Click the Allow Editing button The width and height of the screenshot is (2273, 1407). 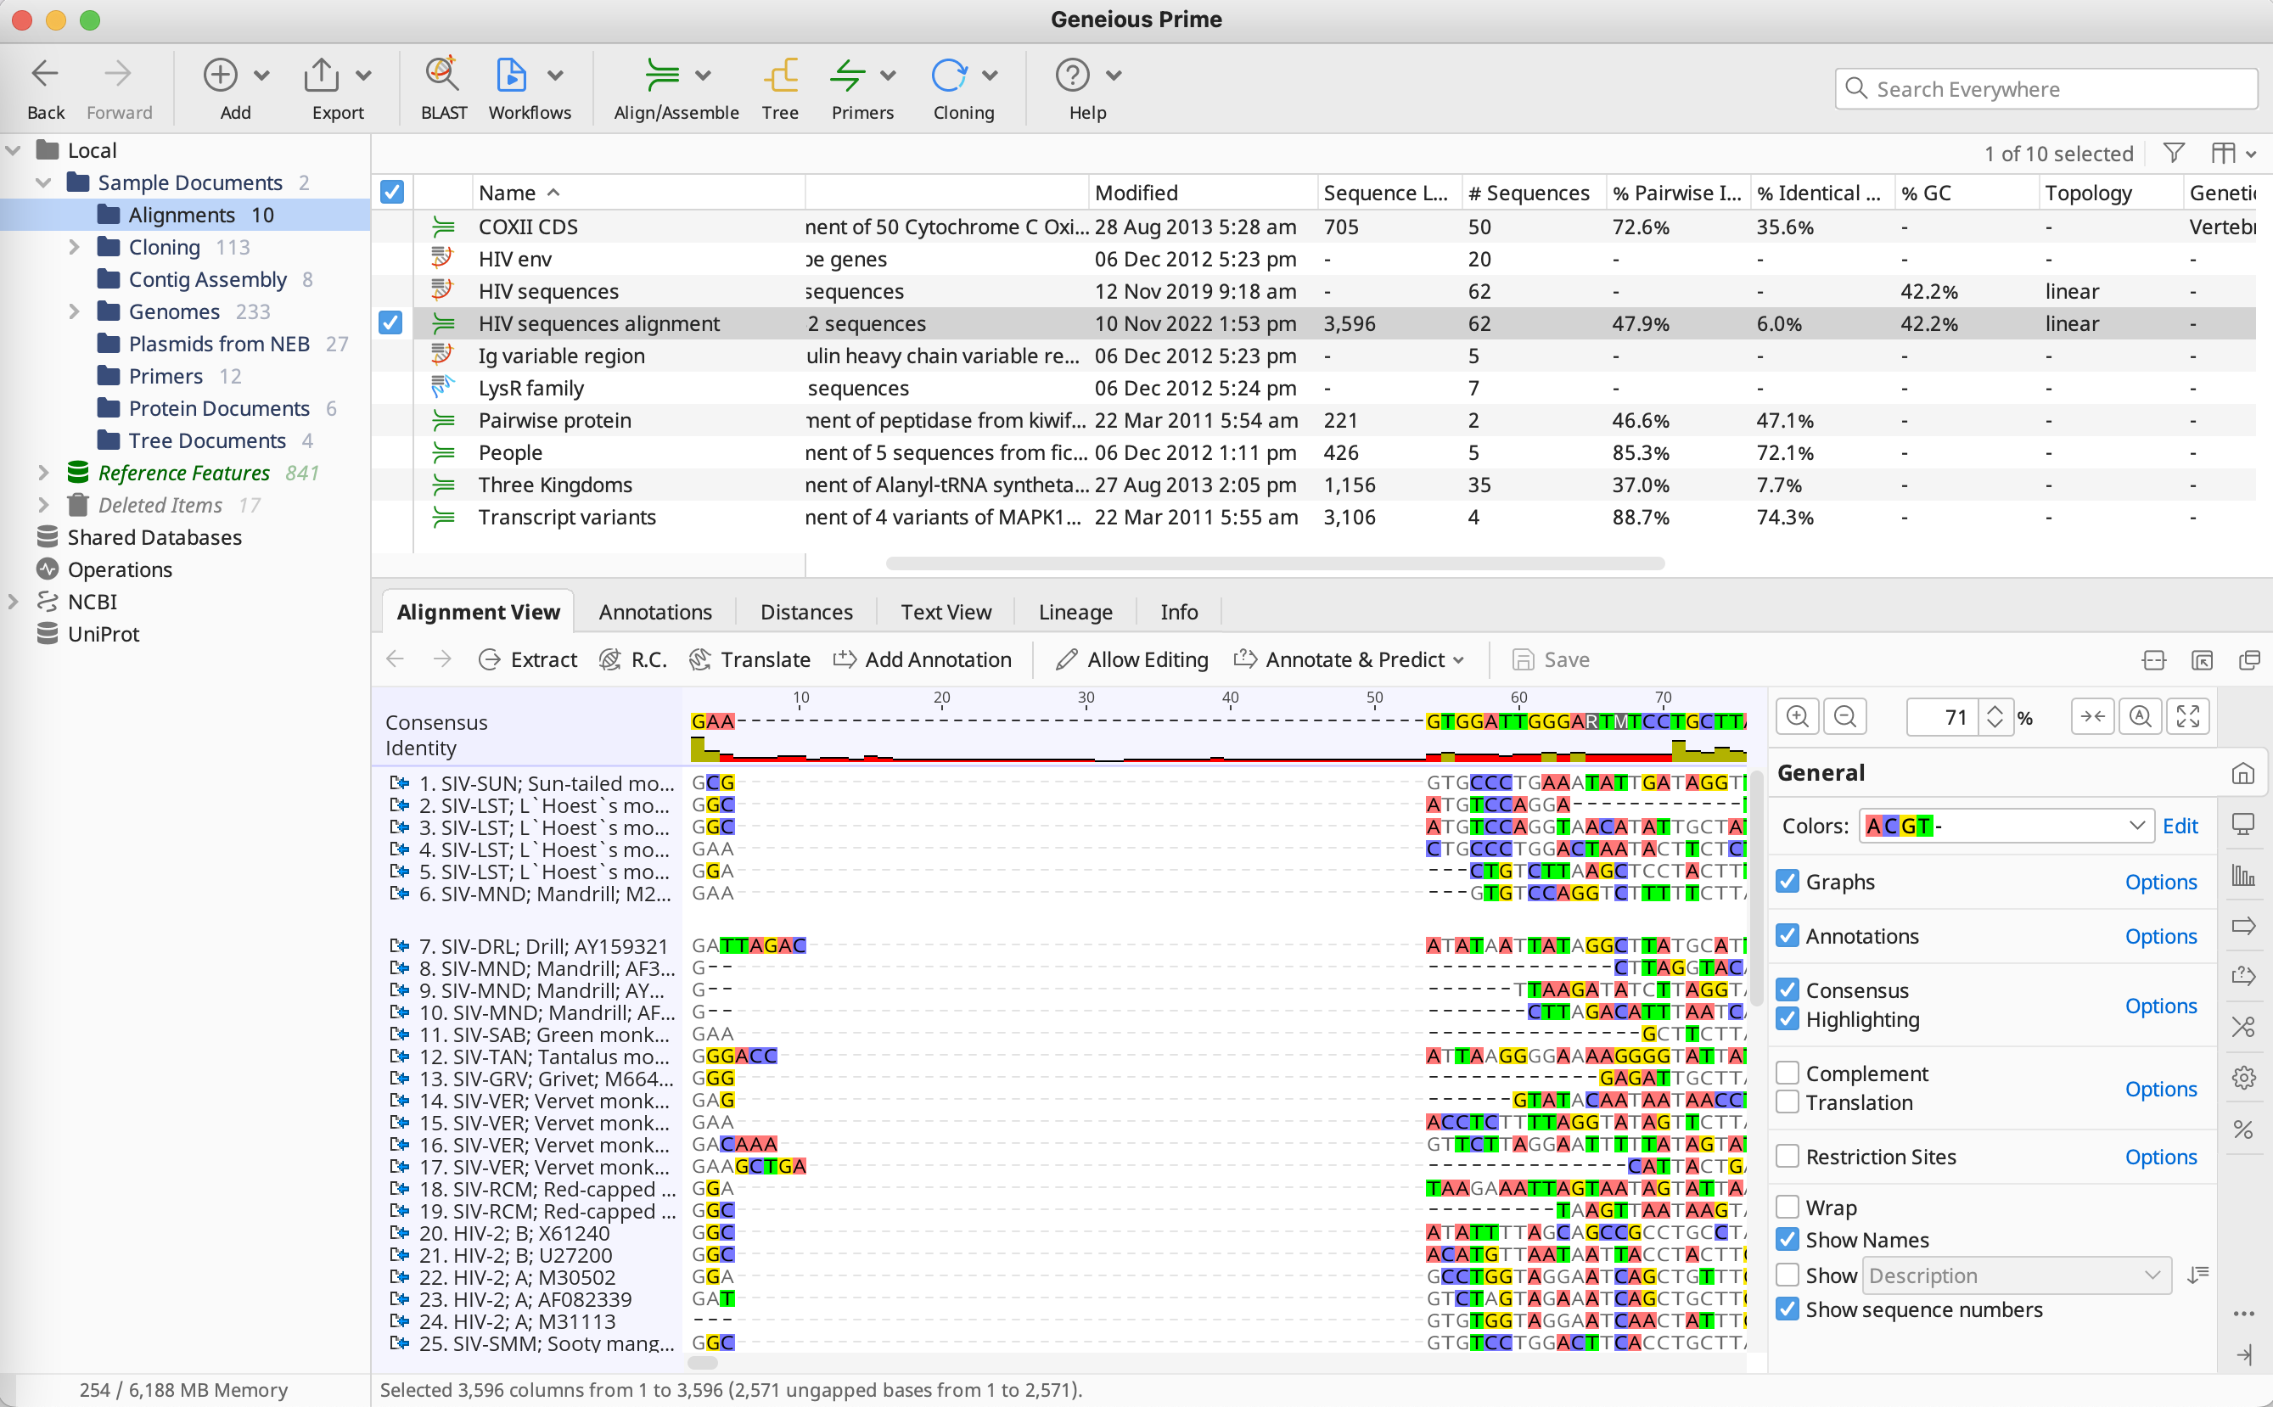[x=1132, y=659]
